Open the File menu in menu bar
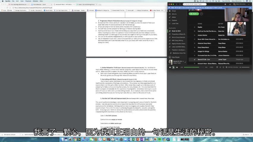 tap(13, 1)
